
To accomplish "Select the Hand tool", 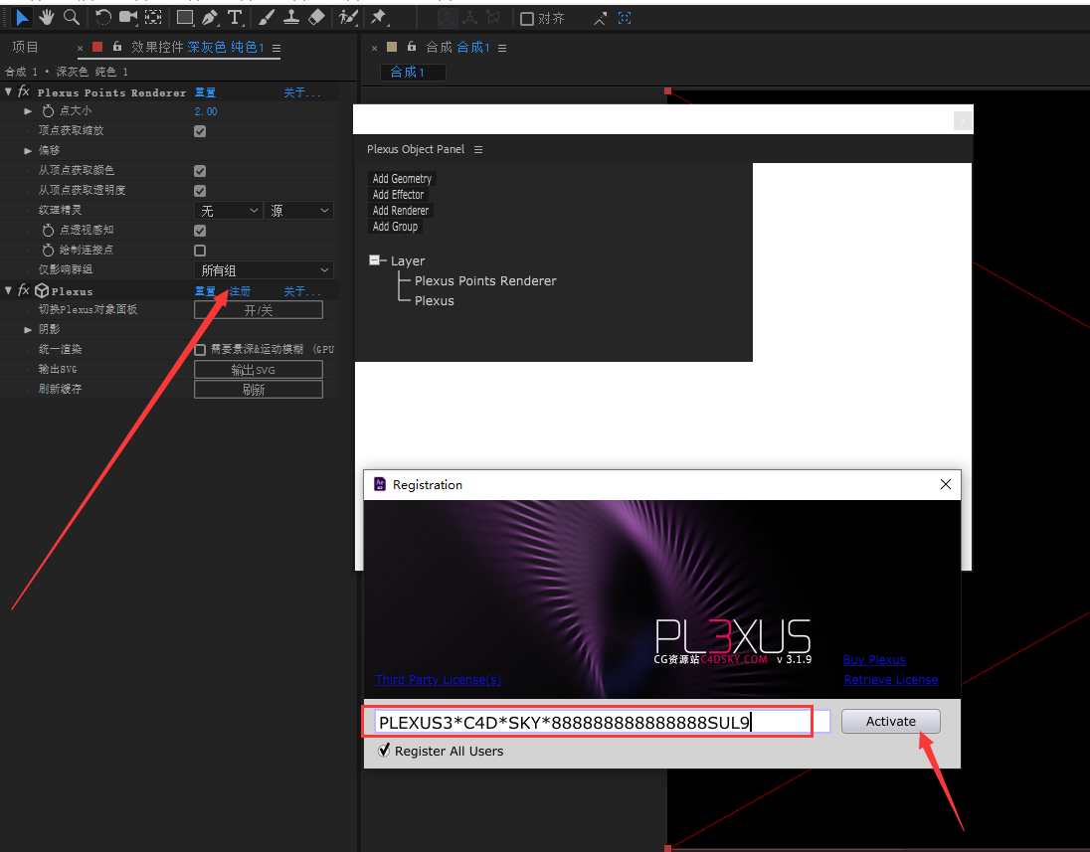I will point(47,17).
